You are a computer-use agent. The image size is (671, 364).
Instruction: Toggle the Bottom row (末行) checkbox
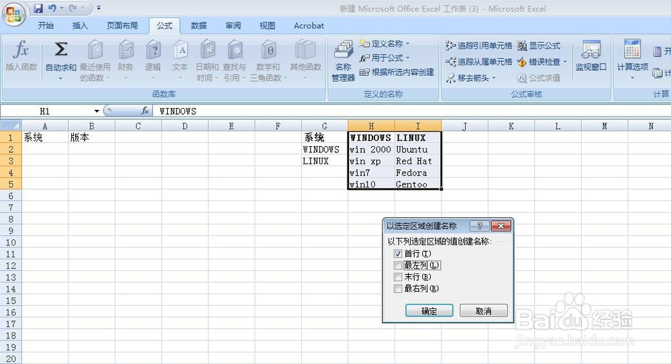[398, 277]
